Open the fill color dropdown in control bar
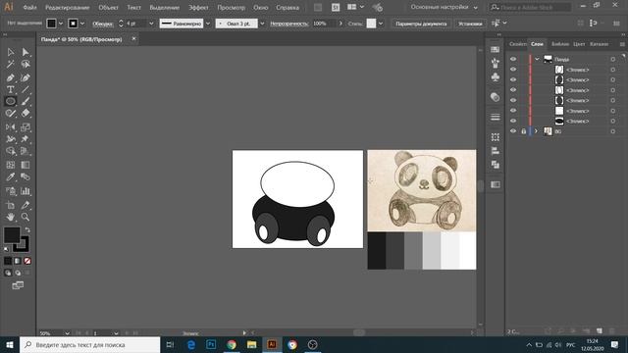The height and width of the screenshot is (353, 628). tap(61, 24)
